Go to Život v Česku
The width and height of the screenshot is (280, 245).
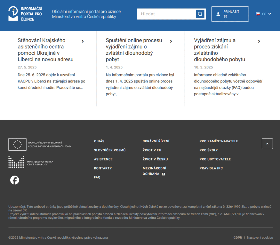click(x=155, y=159)
